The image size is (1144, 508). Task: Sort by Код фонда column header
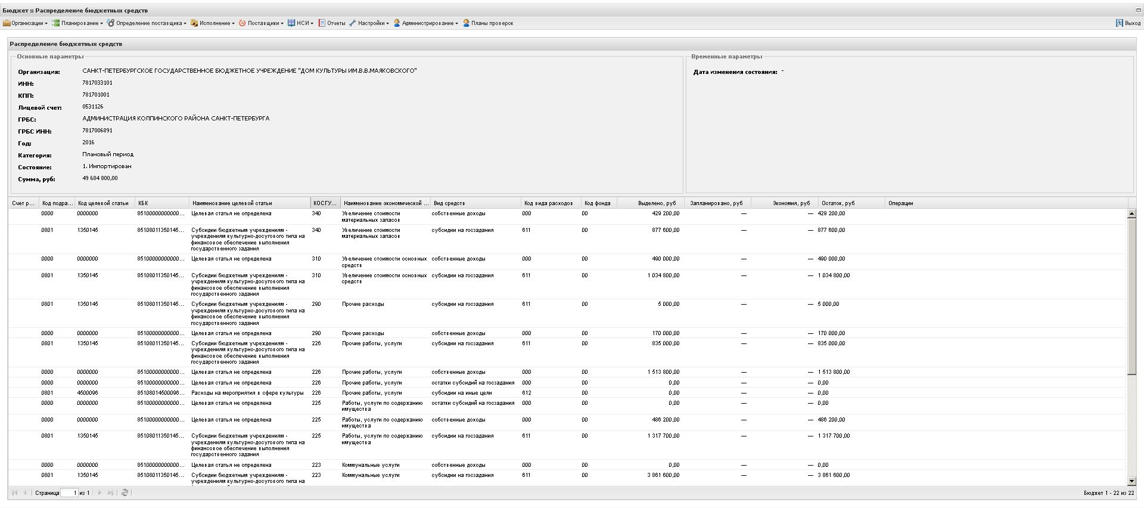598,203
